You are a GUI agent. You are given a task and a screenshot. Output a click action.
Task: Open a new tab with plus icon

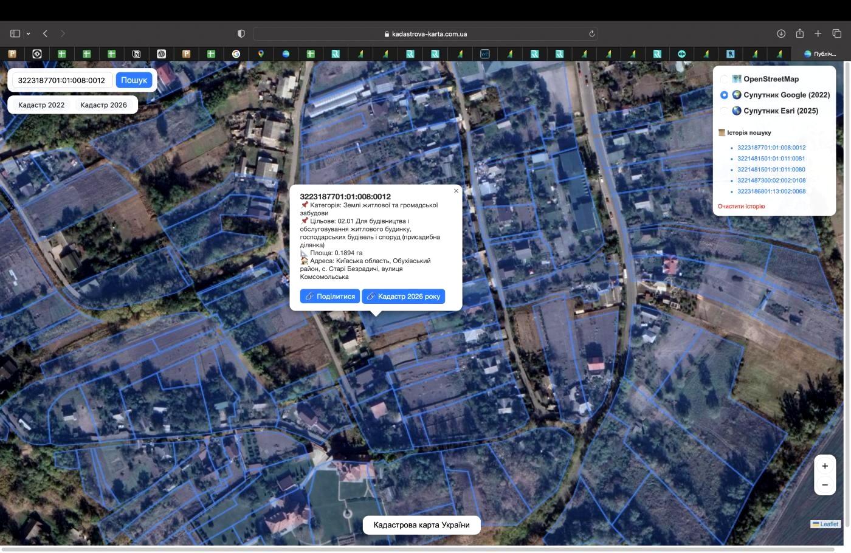[818, 33]
